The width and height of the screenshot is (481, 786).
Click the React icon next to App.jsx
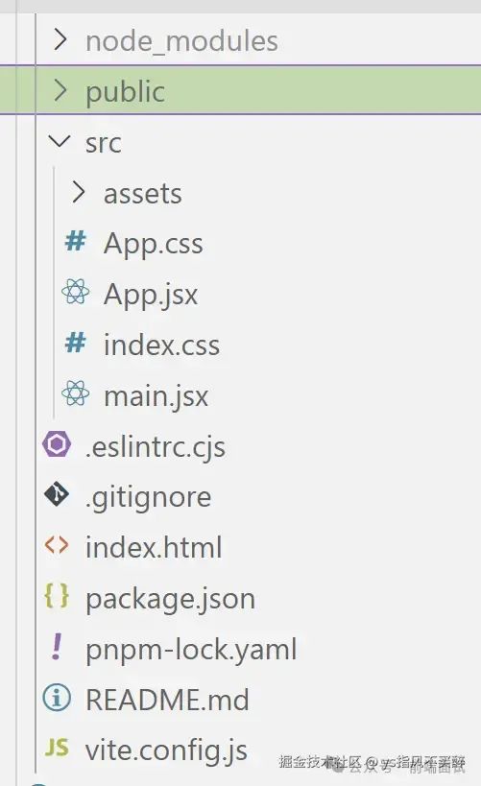(75, 292)
